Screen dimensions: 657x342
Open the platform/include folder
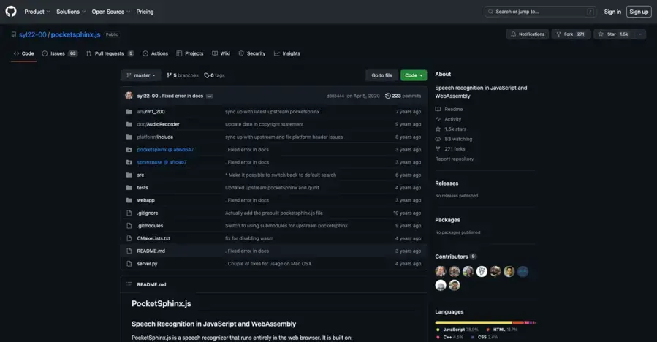(x=155, y=137)
